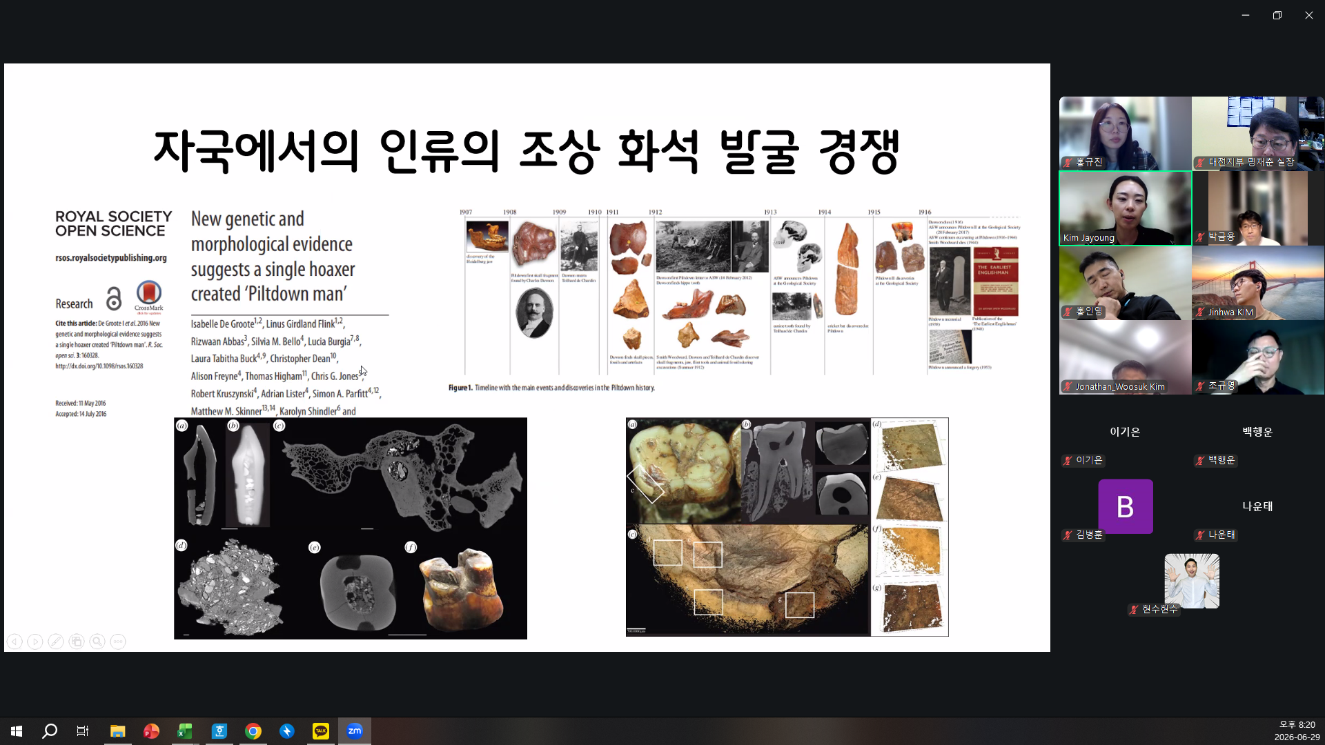Click the muted mic icon beside Jinhwa KIM
Screen dimensions: 1325x745
(x=1201, y=312)
